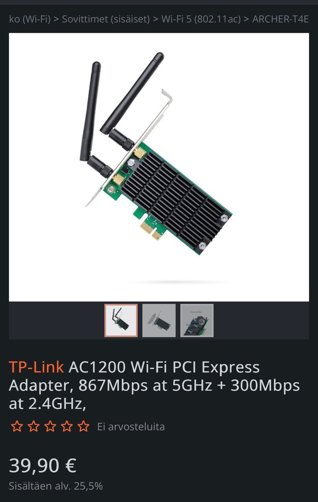The image size is (318, 502).
Task: Click the first star rating icon
Action: coord(17,426)
